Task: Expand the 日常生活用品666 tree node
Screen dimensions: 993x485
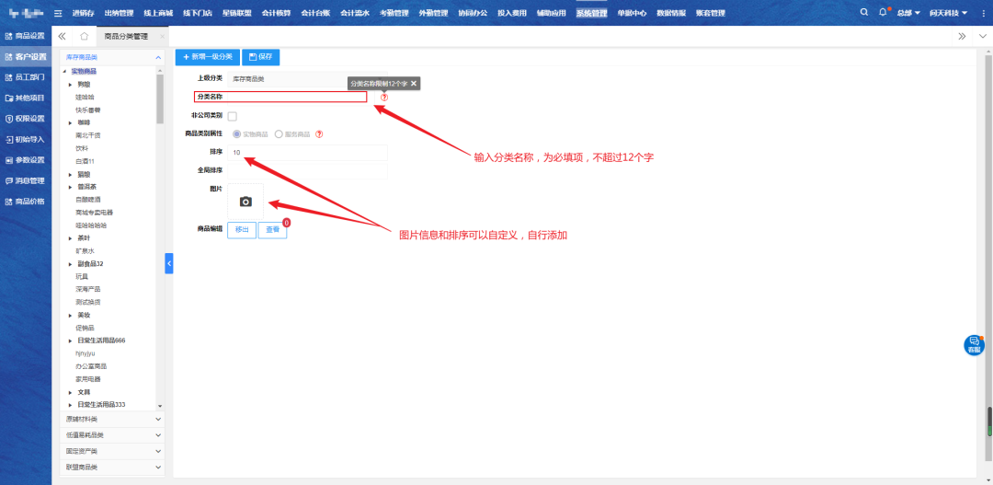Action: [71, 341]
